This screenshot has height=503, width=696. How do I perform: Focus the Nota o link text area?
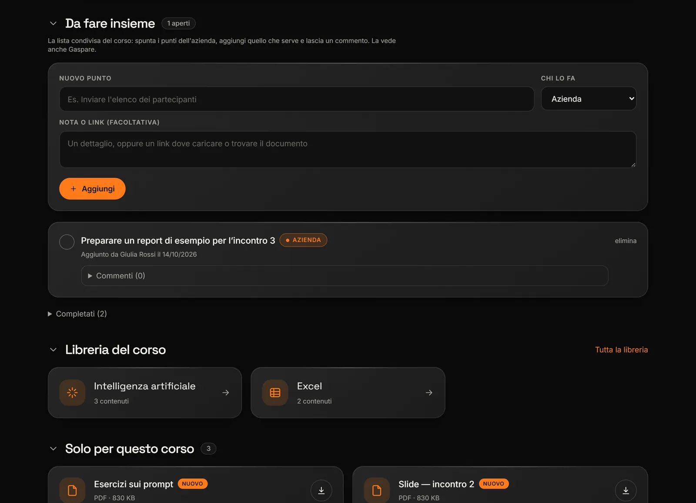coord(348,149)
